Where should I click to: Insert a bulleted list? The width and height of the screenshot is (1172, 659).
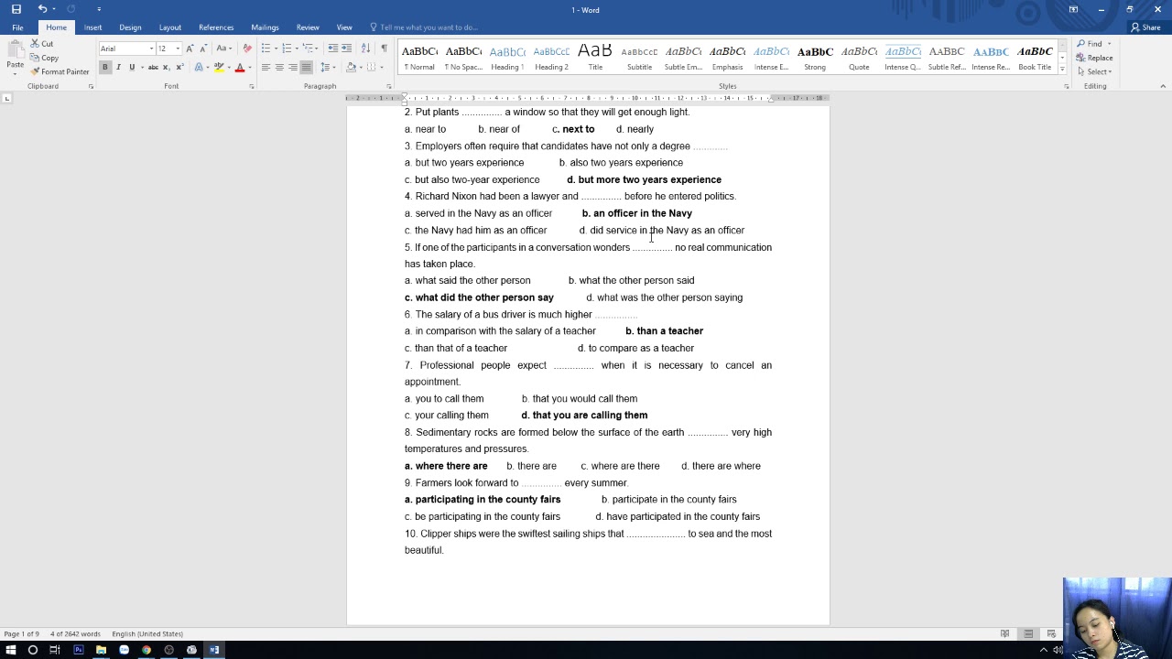(x=266, y=49)
